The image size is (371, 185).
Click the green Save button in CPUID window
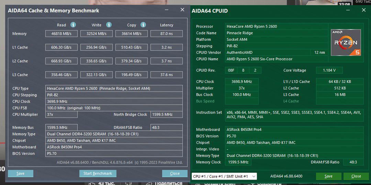click(x=328, y=176)
